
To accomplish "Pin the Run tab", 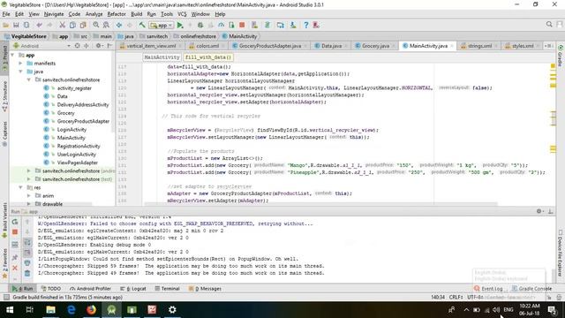I will (15, 257).
